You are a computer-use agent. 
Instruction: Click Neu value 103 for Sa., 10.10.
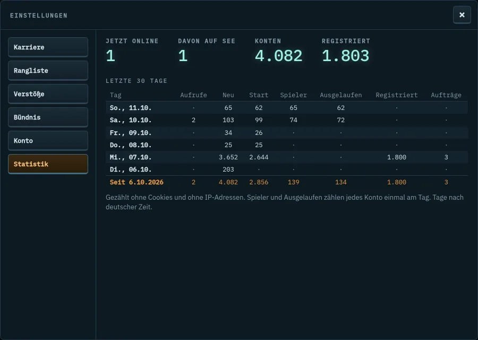click(228, 120)
